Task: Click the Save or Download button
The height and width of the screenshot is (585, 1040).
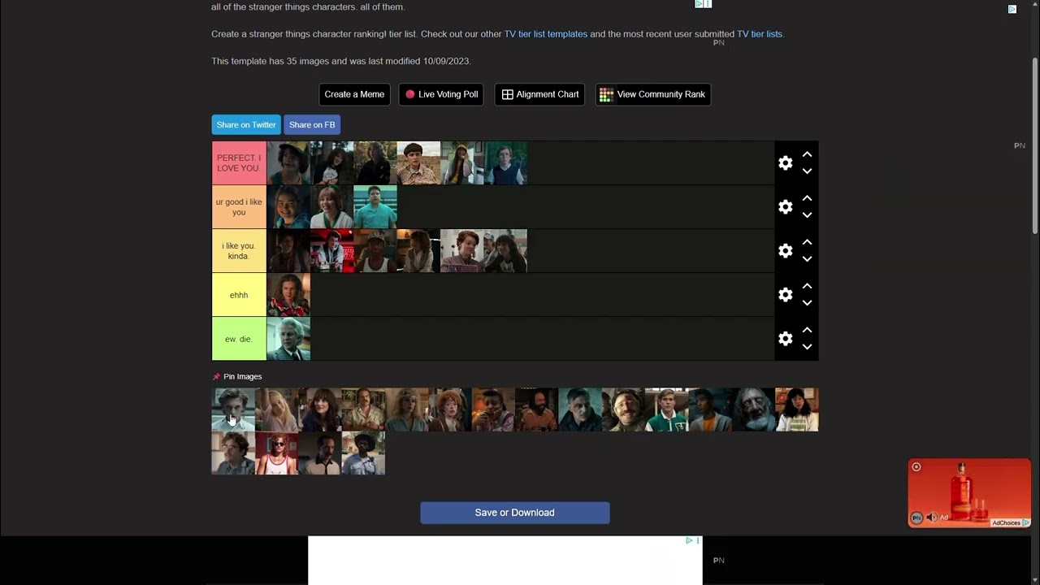Action: pos(515,513)
